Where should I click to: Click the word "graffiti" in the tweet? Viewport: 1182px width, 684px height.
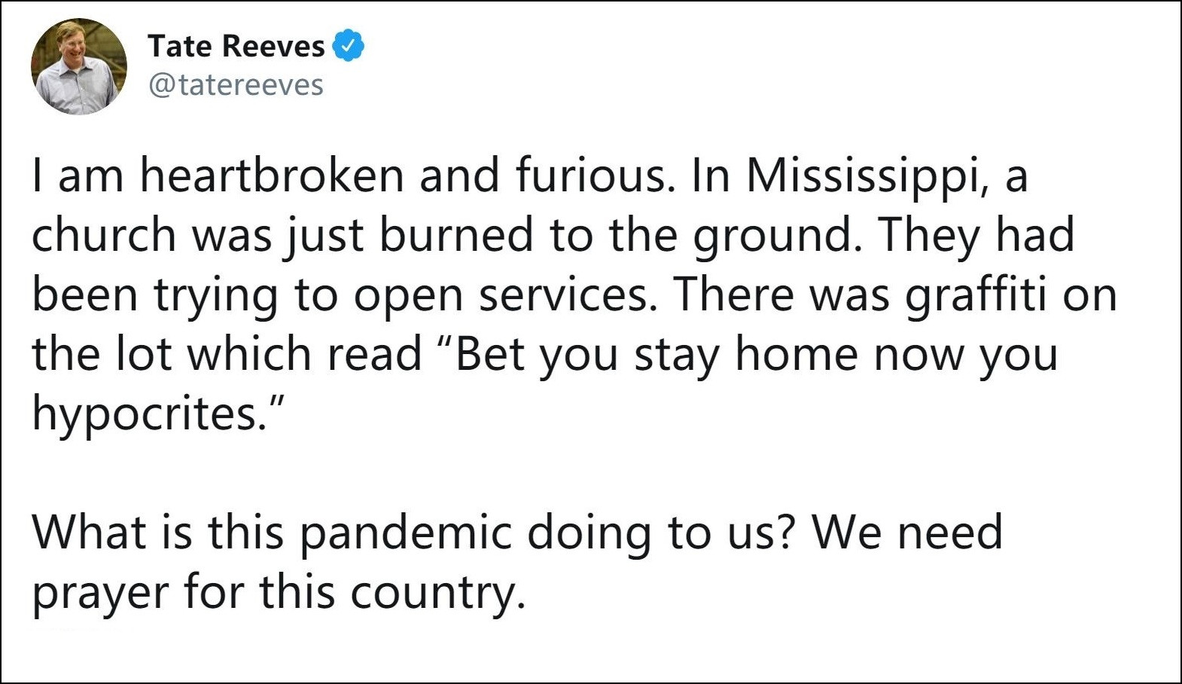975,295
